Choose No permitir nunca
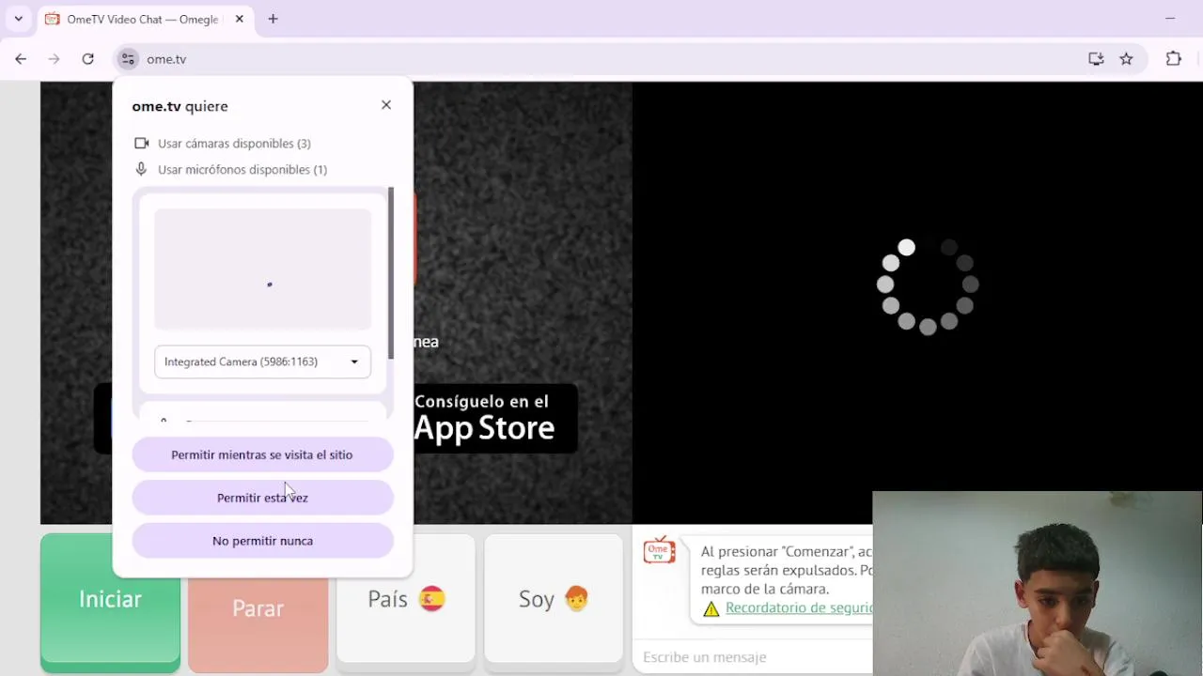The image size is (1203, 676). 262,541
